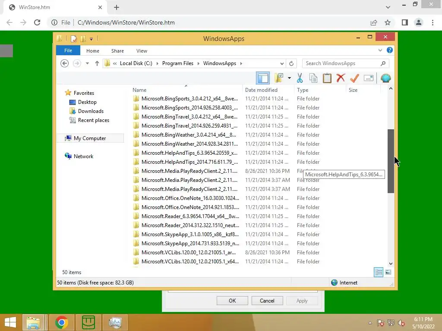
Task: Click the file list vertical scrollbar thumb
Action: (391, 161)
